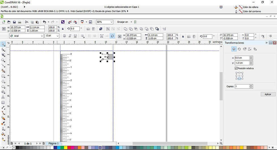Expand the Encajar en snap dropdown

click(x=131, y=22)
